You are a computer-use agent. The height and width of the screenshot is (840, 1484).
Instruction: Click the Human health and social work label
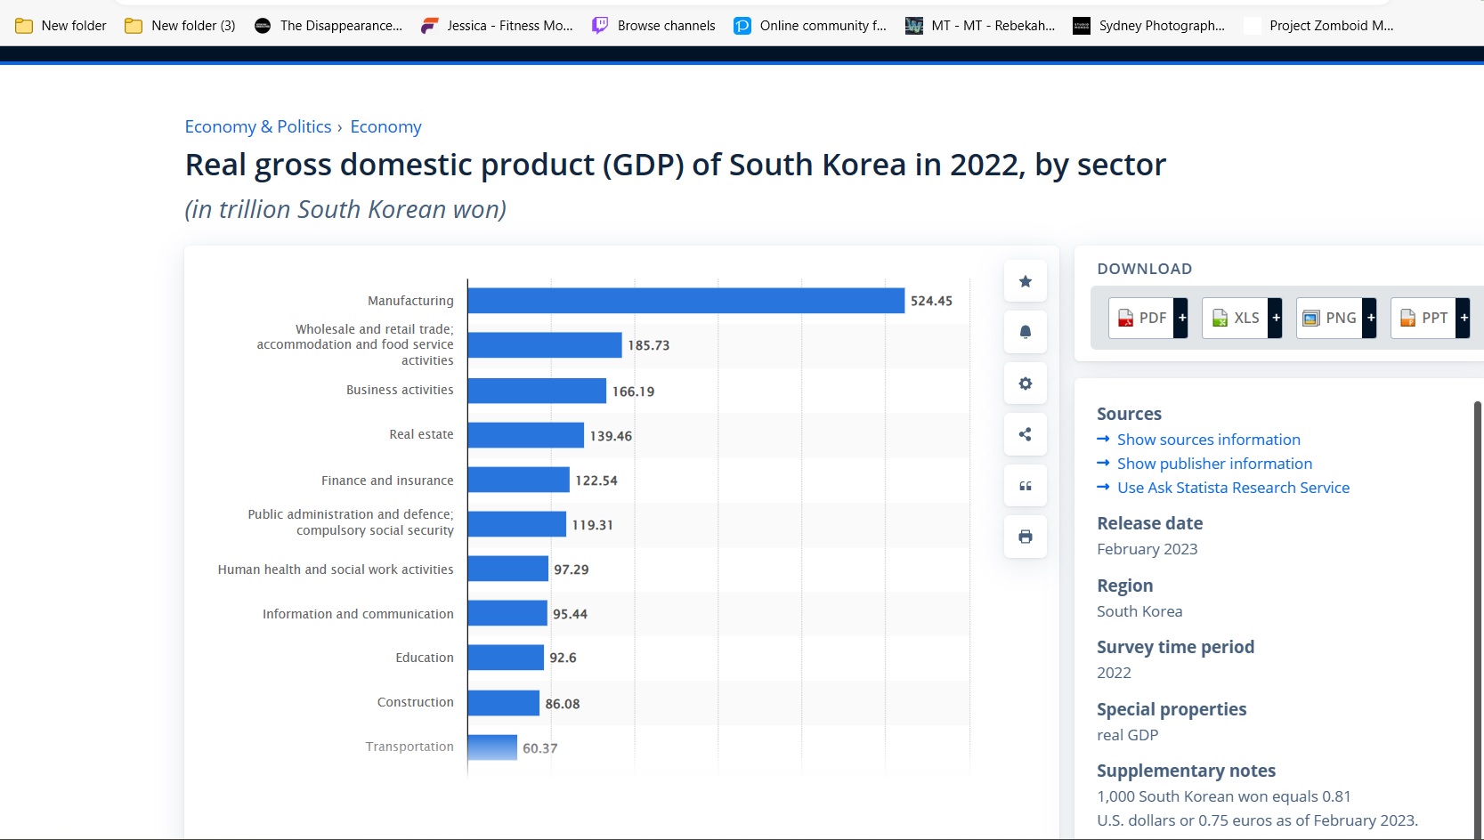336,569
